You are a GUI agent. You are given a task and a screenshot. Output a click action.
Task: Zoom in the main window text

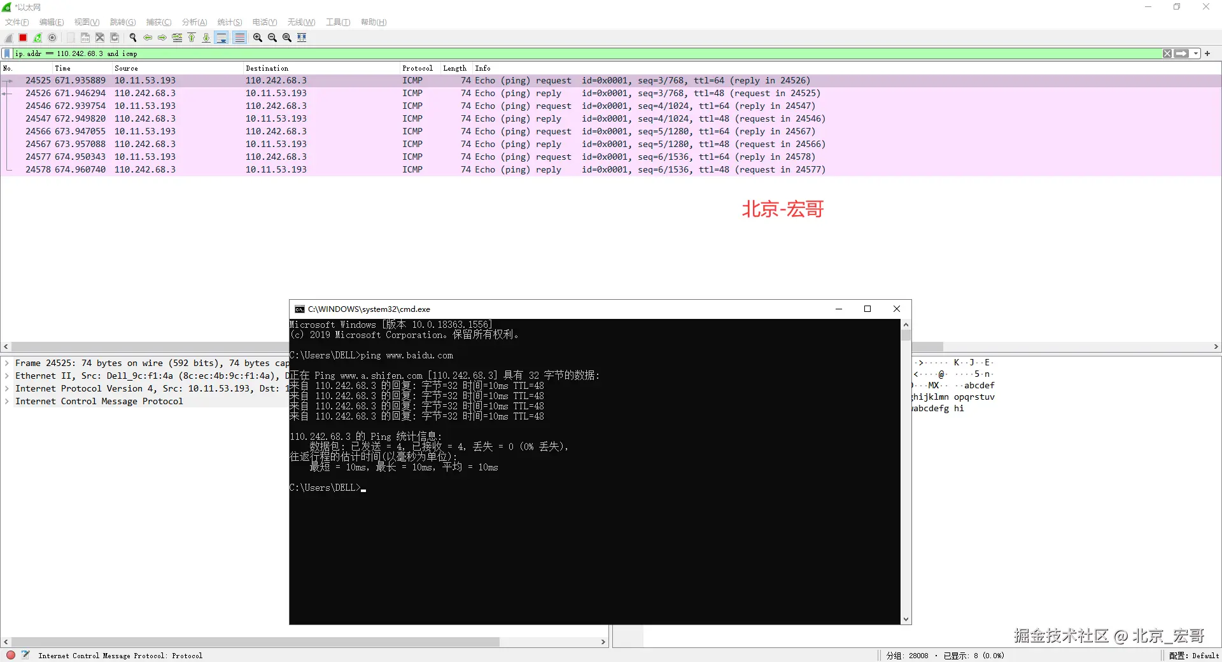coord(258,38)
